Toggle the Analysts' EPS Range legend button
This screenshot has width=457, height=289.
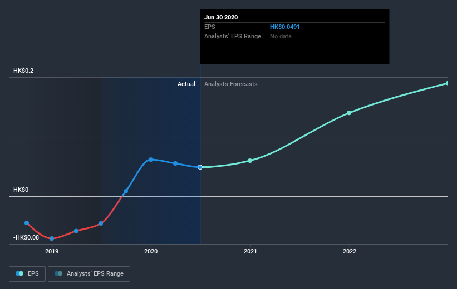pos(89,274)
